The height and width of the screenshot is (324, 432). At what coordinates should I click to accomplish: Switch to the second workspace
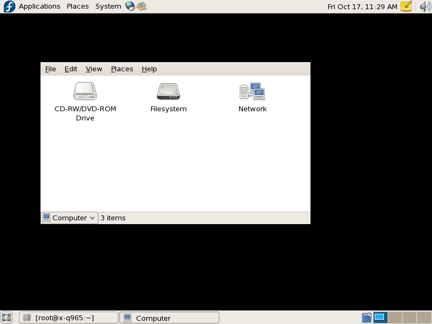point(395,318)
